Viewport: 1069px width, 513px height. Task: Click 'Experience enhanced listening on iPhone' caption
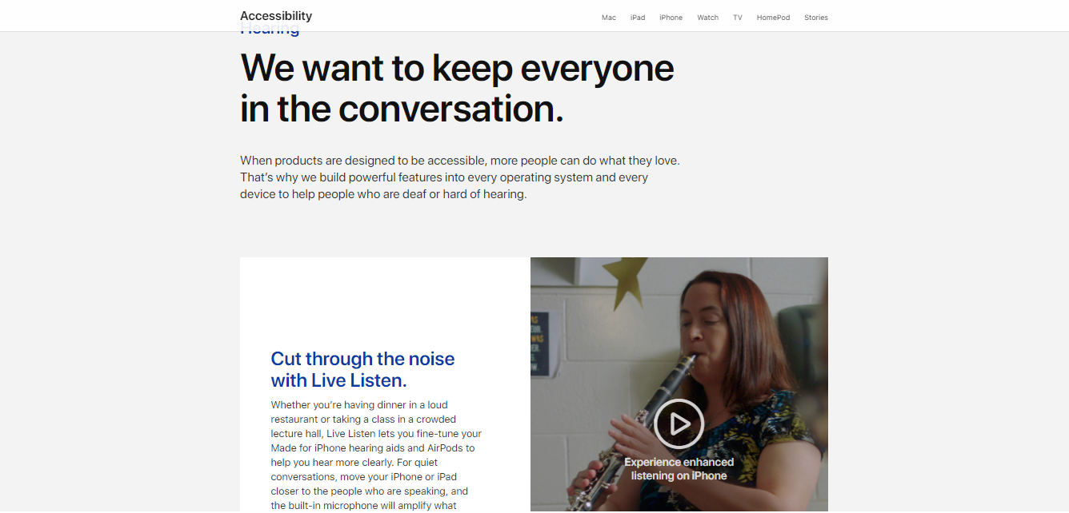point(679,469)
